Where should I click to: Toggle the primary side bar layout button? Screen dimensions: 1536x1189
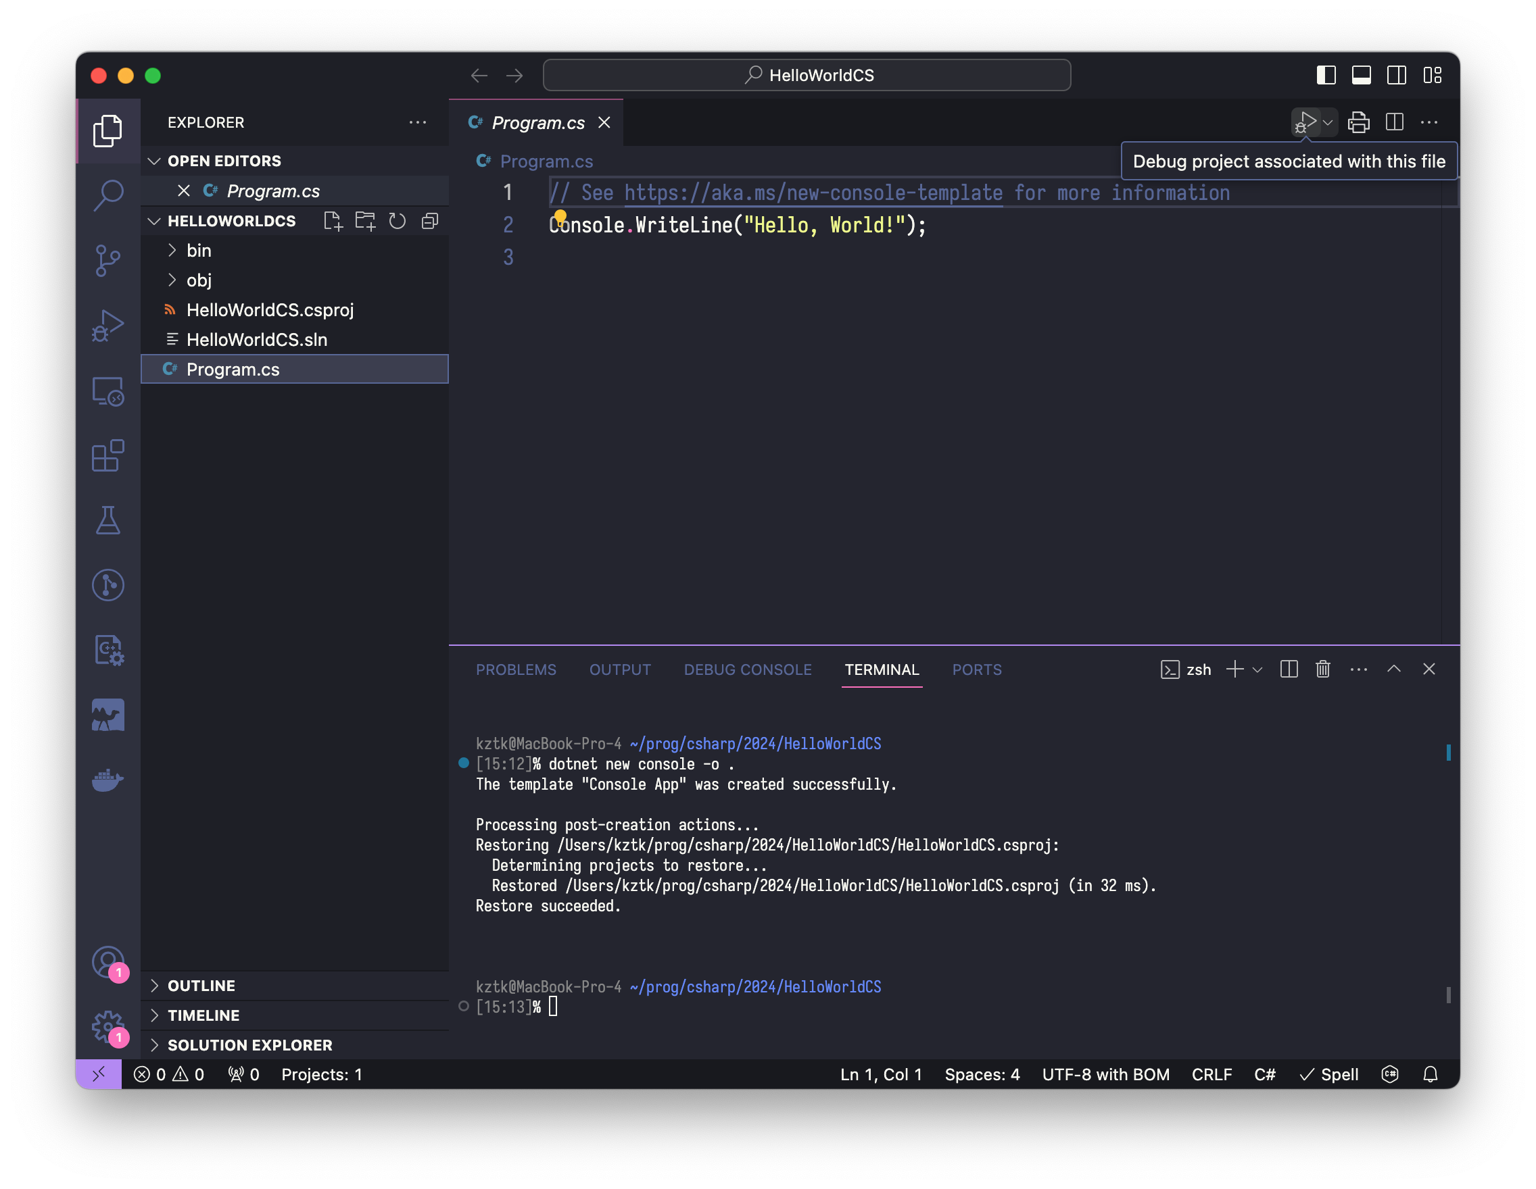pos(1326,75)
